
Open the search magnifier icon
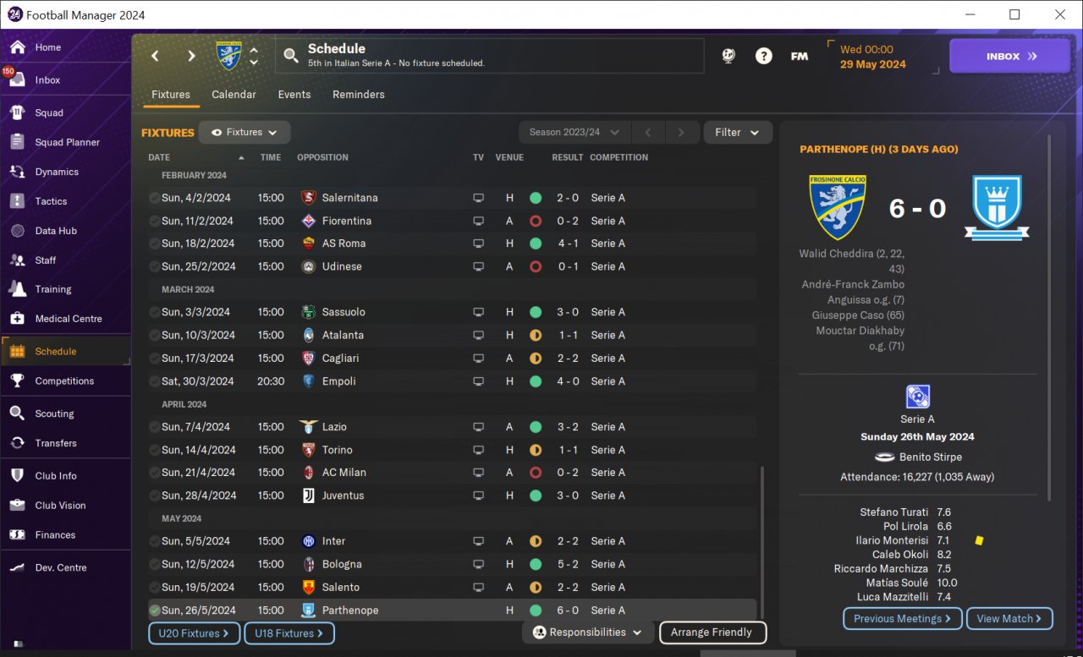pyautogui.click(x=291, y=56)
